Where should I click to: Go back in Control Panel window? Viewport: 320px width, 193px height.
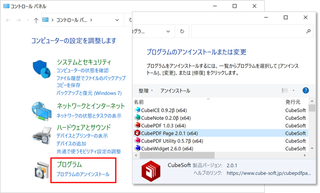point(8,20)
